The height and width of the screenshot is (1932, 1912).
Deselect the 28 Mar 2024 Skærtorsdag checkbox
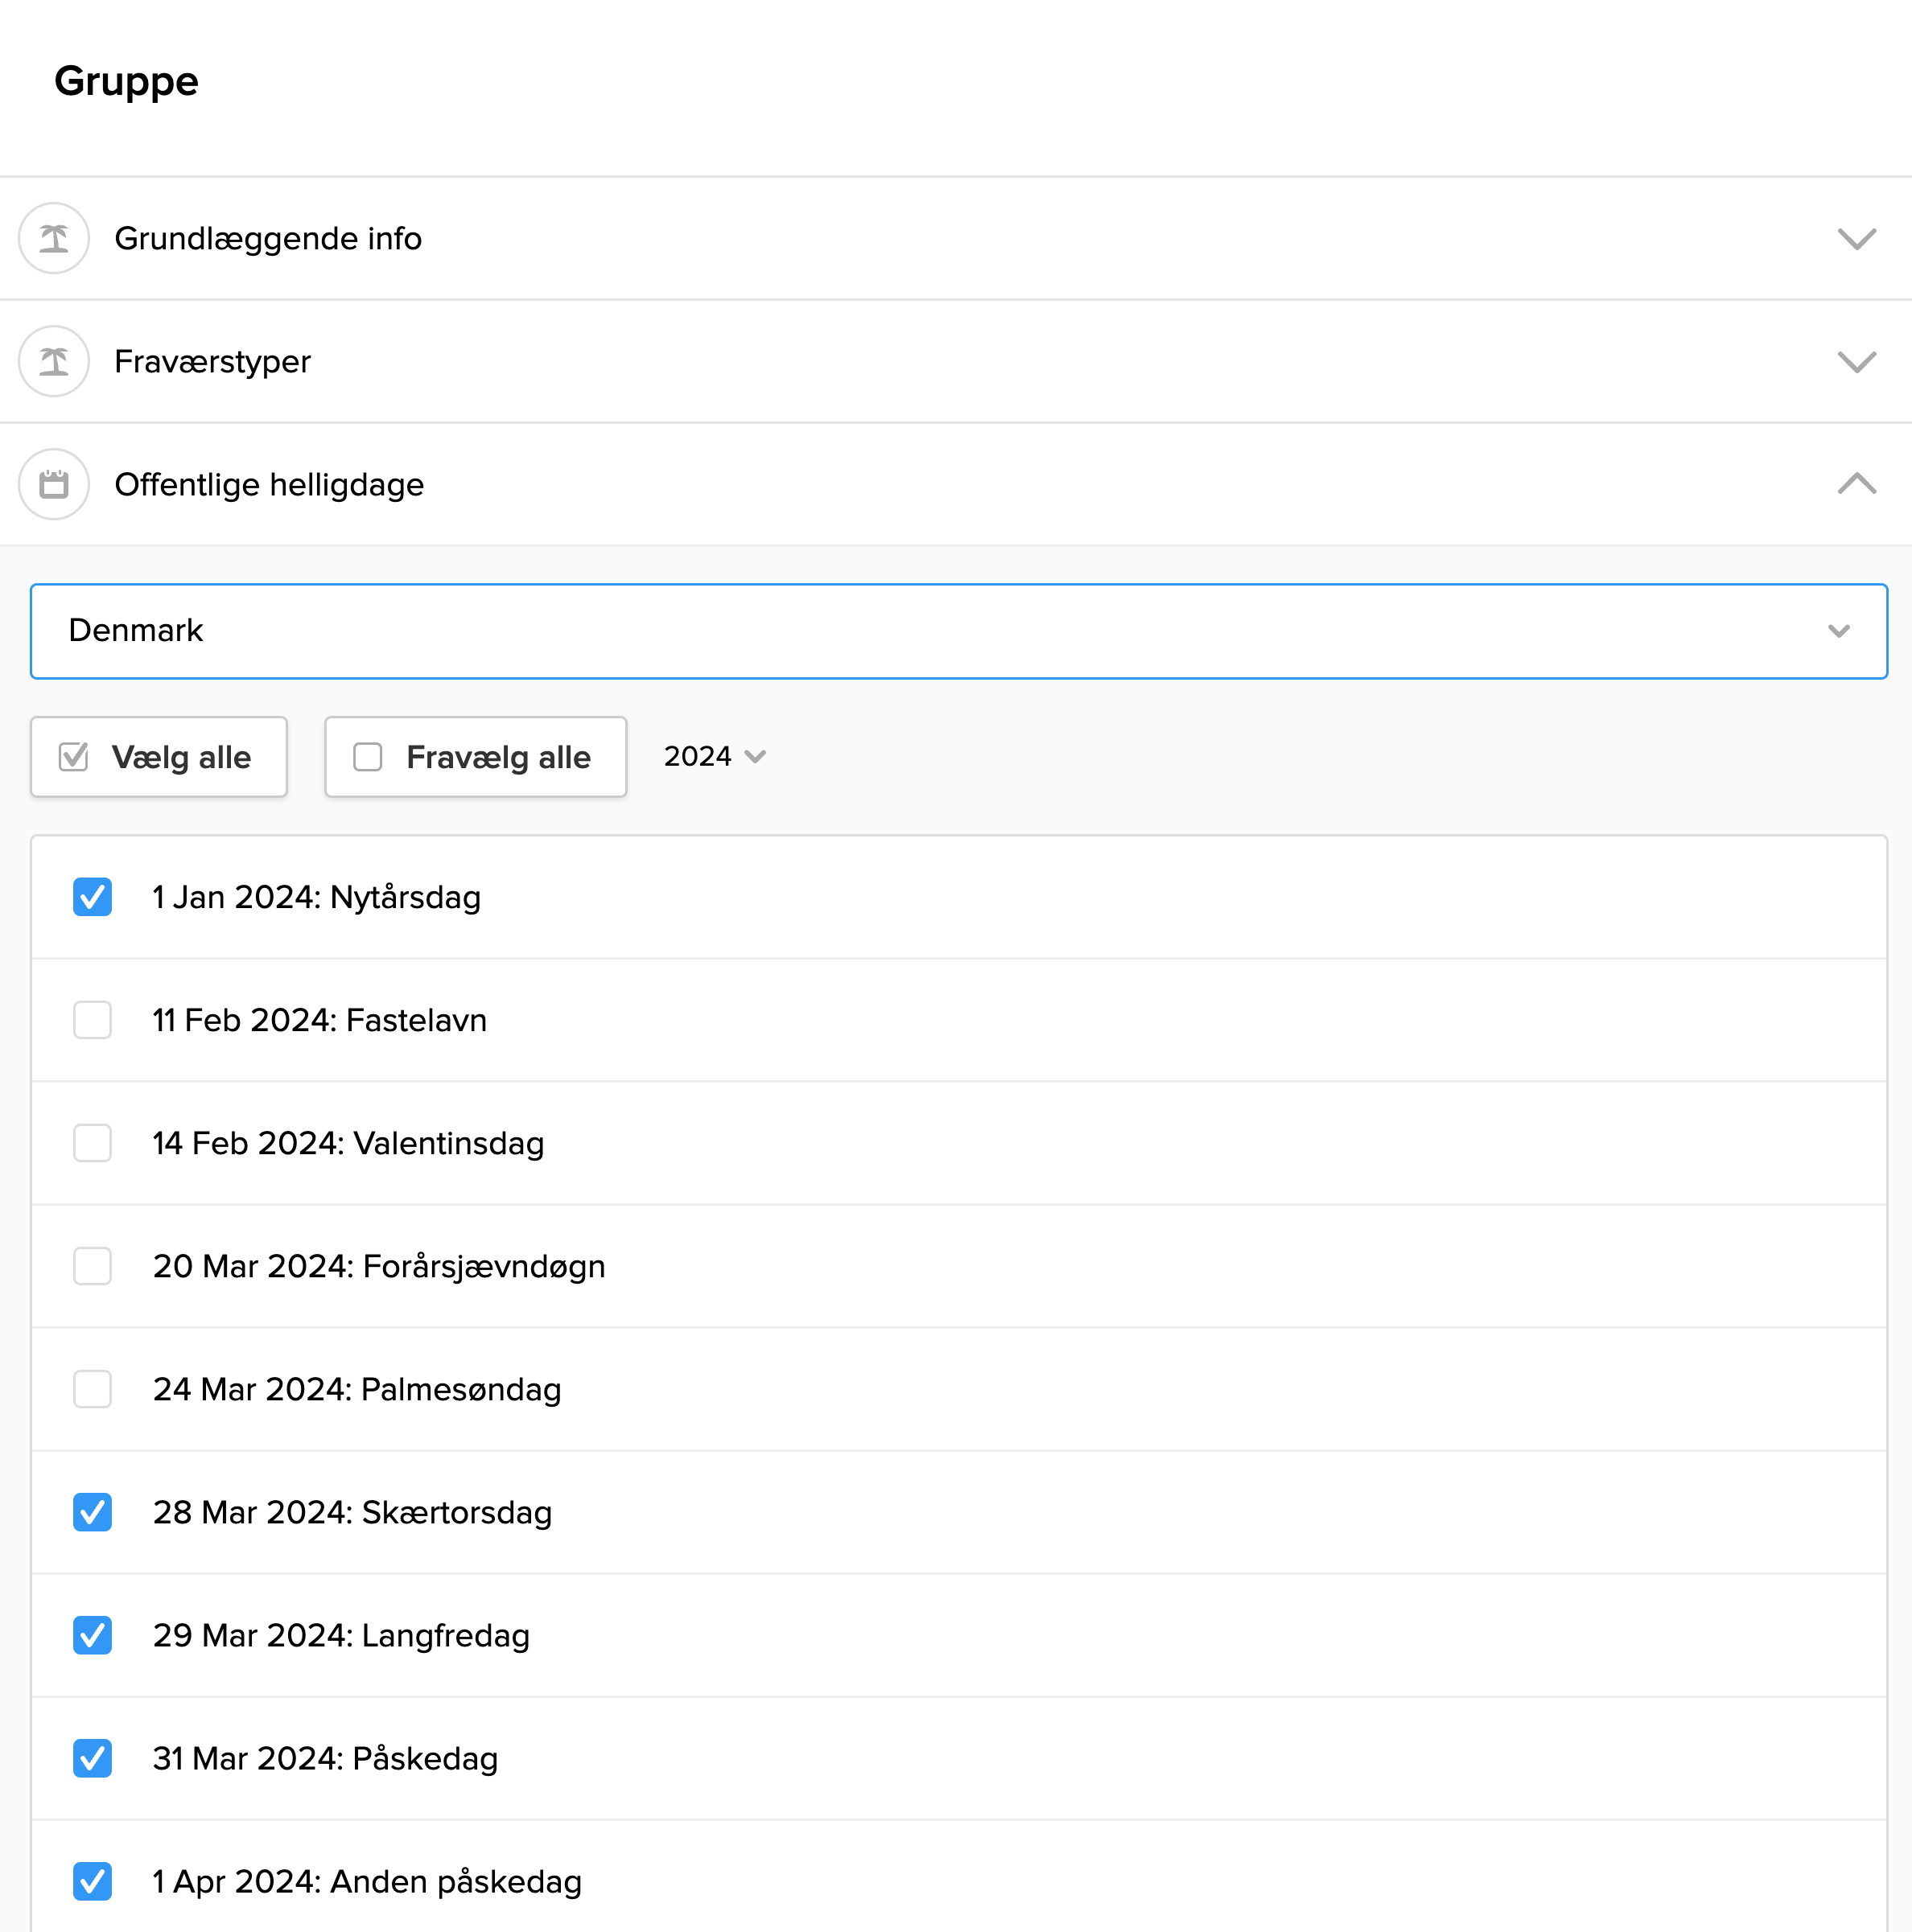click(92, 1512)
